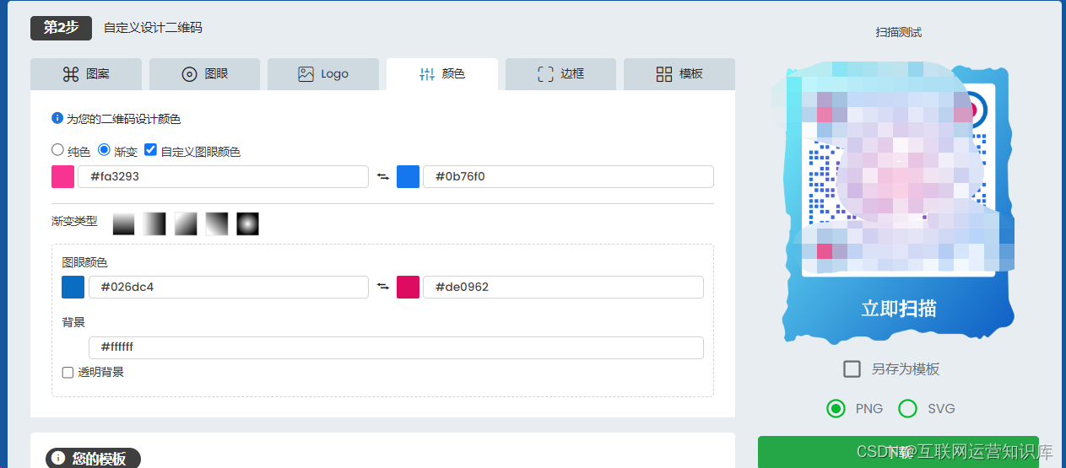Click the info icon in 您的模板 header
This screenshot has width=1066, height=468.
tap(58, 459)
